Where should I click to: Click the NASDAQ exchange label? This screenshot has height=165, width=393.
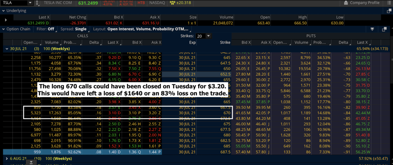(x=157, y=3)
